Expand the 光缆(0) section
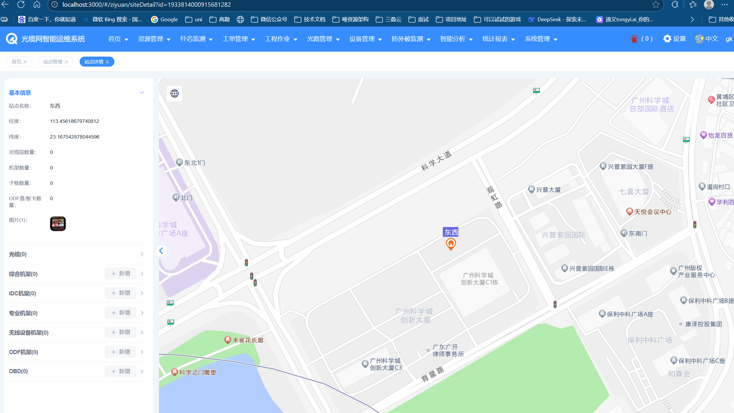This screenshot has width=734, height=413. (142, 254)
